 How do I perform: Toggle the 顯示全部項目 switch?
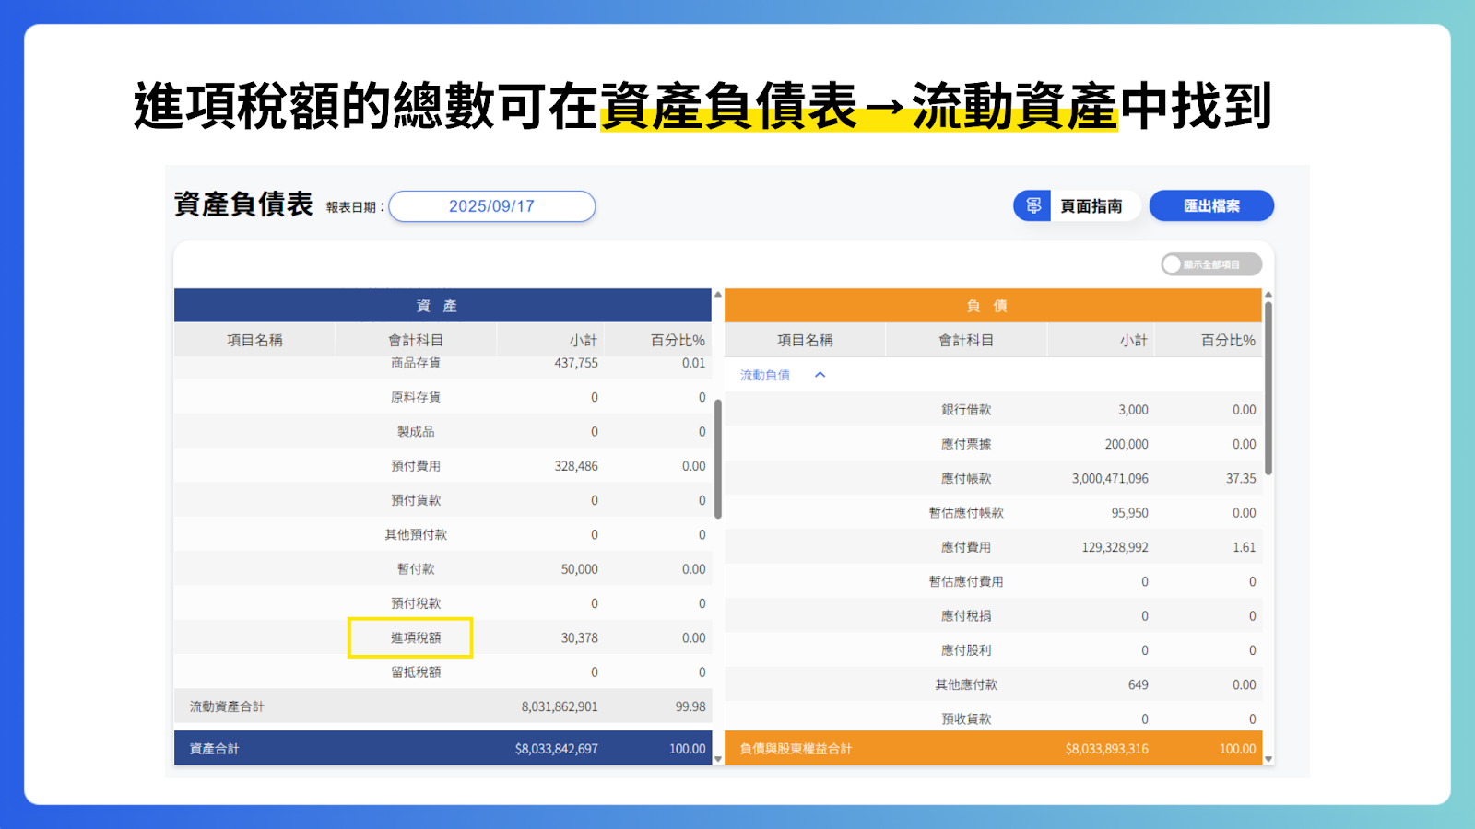(1170, 264)
